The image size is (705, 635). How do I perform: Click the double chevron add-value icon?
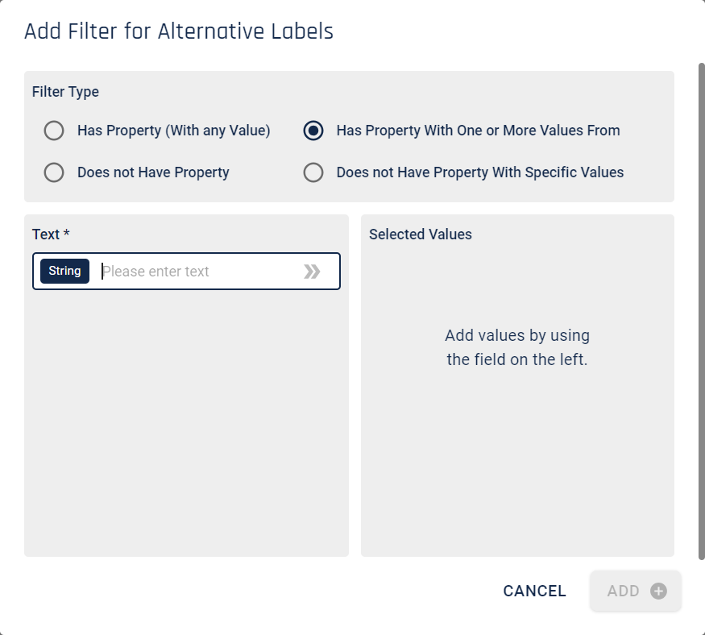(312, 272)
